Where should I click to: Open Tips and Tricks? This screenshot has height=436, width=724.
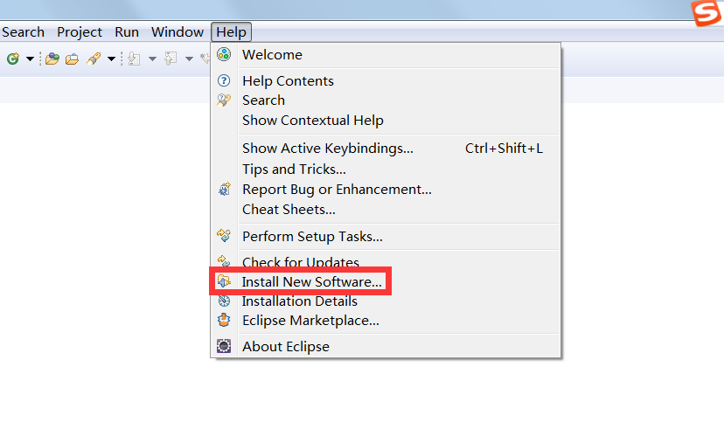[x=386, y=170]
